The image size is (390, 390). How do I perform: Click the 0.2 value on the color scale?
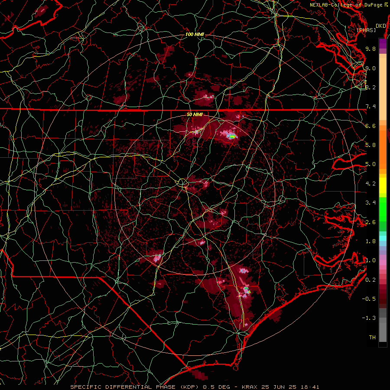[x=370, y=280]
